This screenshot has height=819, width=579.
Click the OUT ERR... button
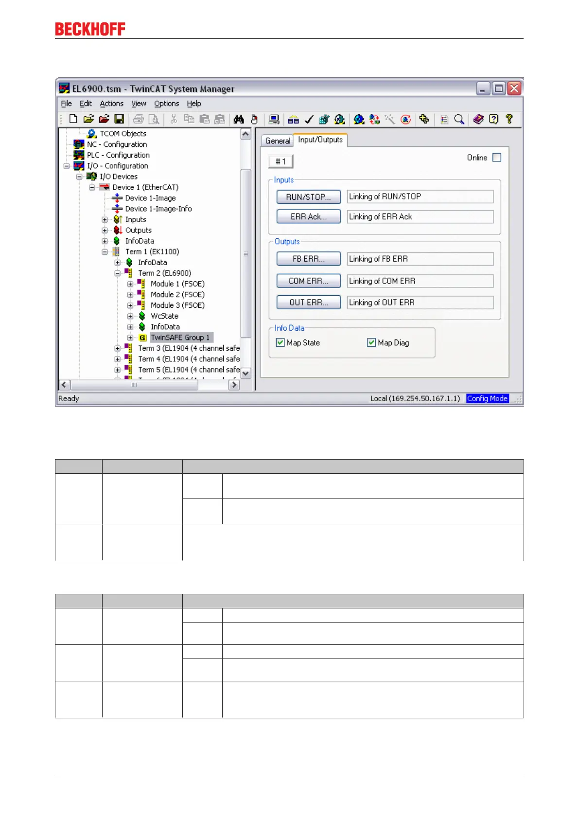point(309,303)
